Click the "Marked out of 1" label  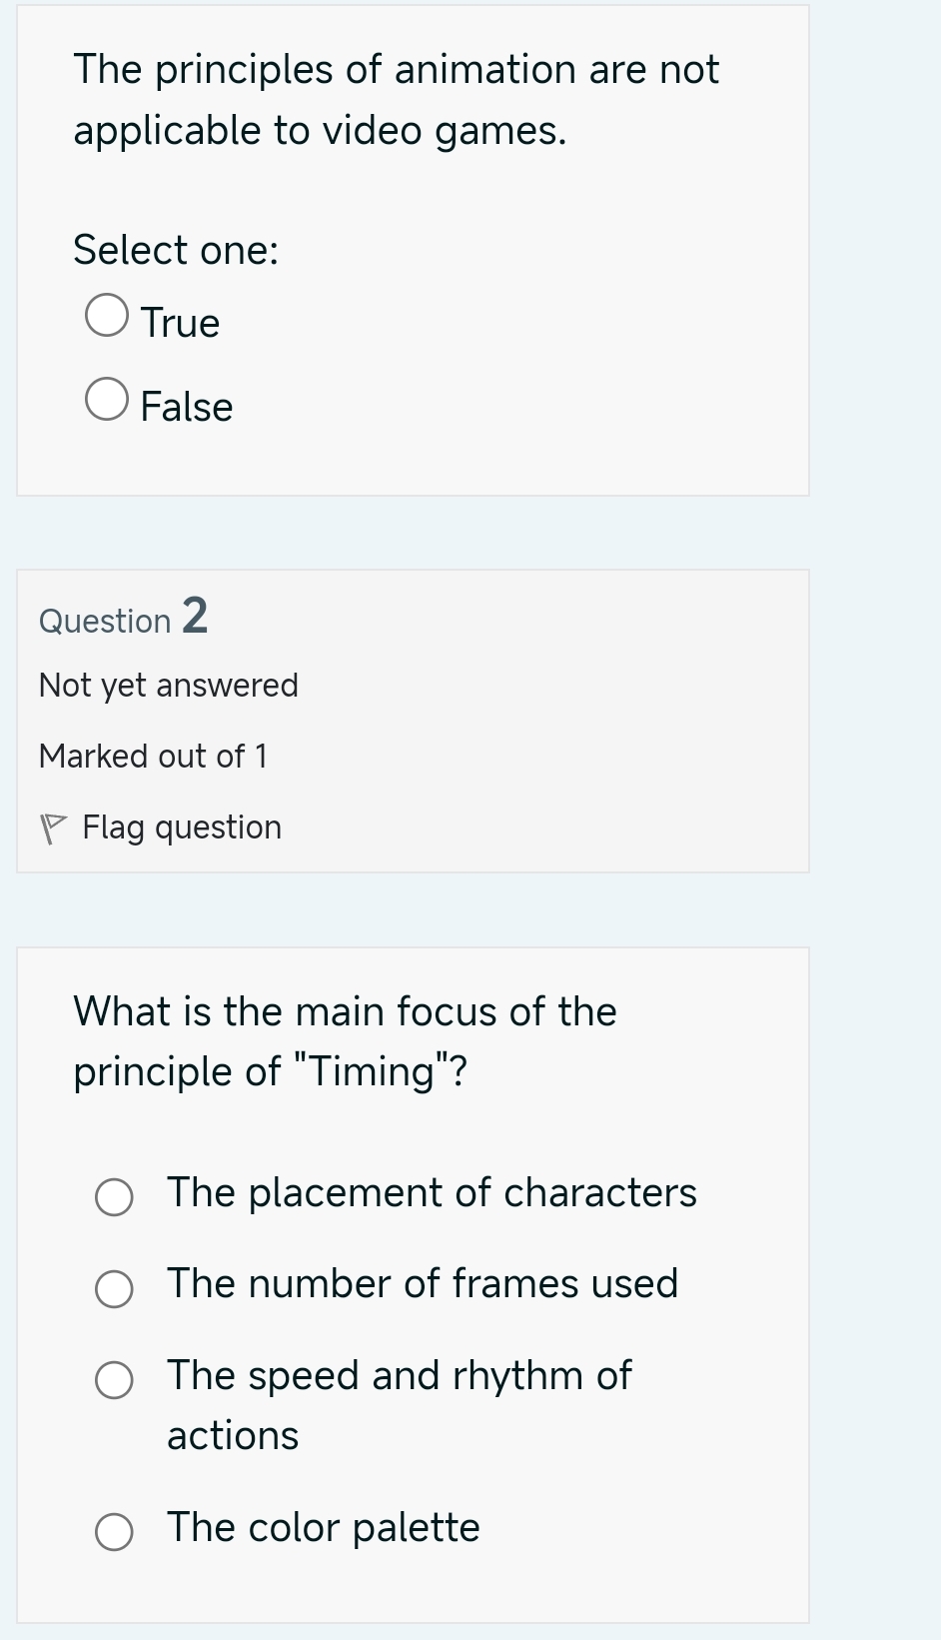[x=153, y=756]
